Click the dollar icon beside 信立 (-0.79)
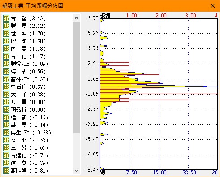Viewport: 220px width, 177px height. click(x=6, y=163)
